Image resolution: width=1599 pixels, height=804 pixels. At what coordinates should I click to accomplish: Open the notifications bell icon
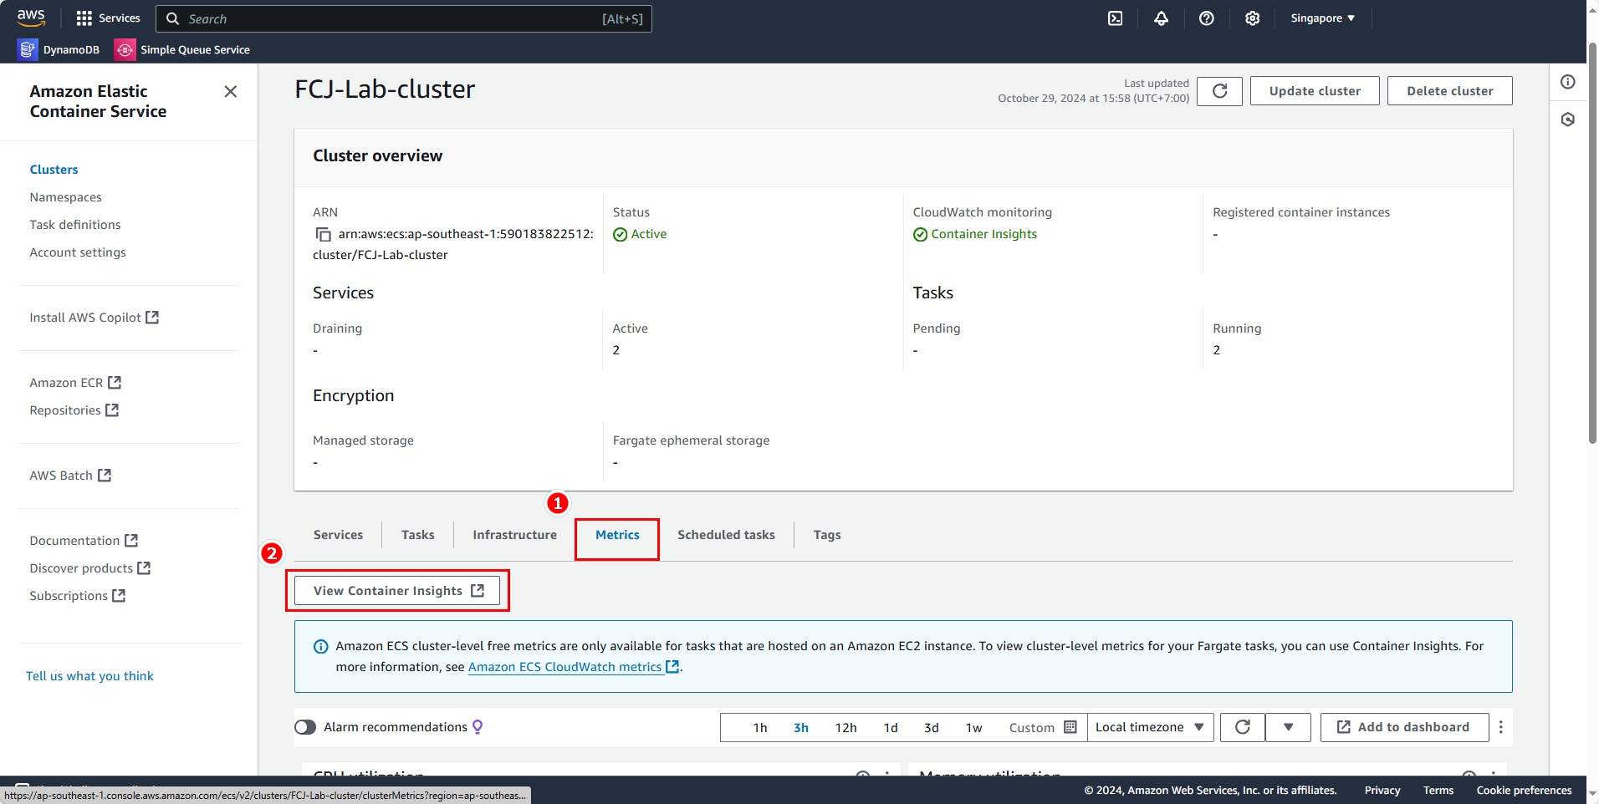1161,18
